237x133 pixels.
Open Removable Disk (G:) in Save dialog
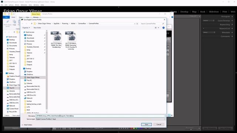33,86
